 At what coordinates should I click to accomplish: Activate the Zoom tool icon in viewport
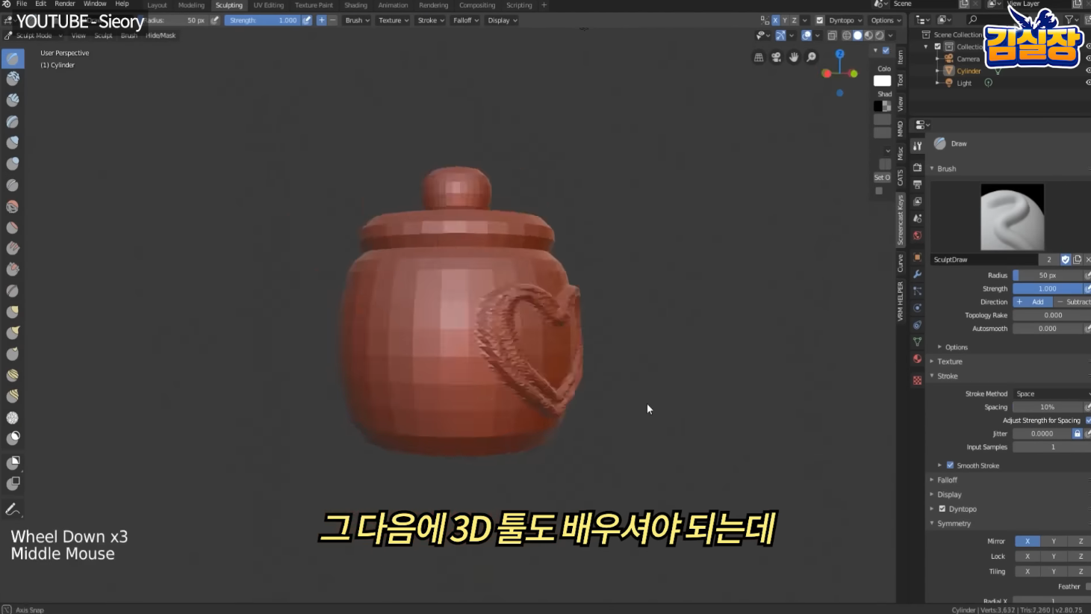point(812,57)
